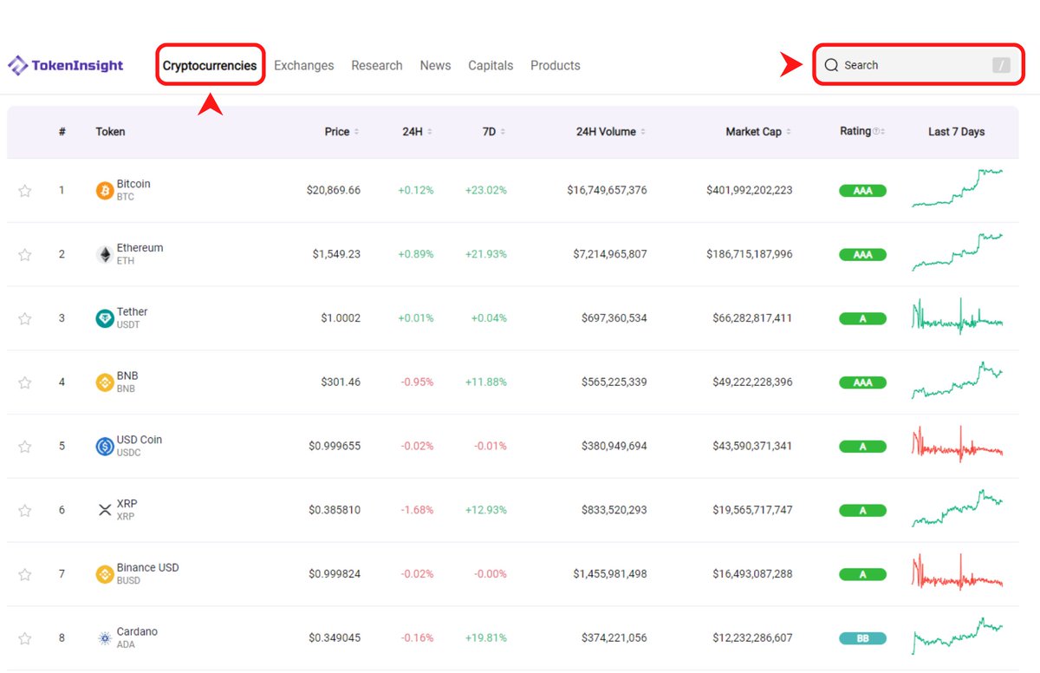Go to the News tab
Image resolution: width=1040 pixels, height=673 pixels.
435,65
